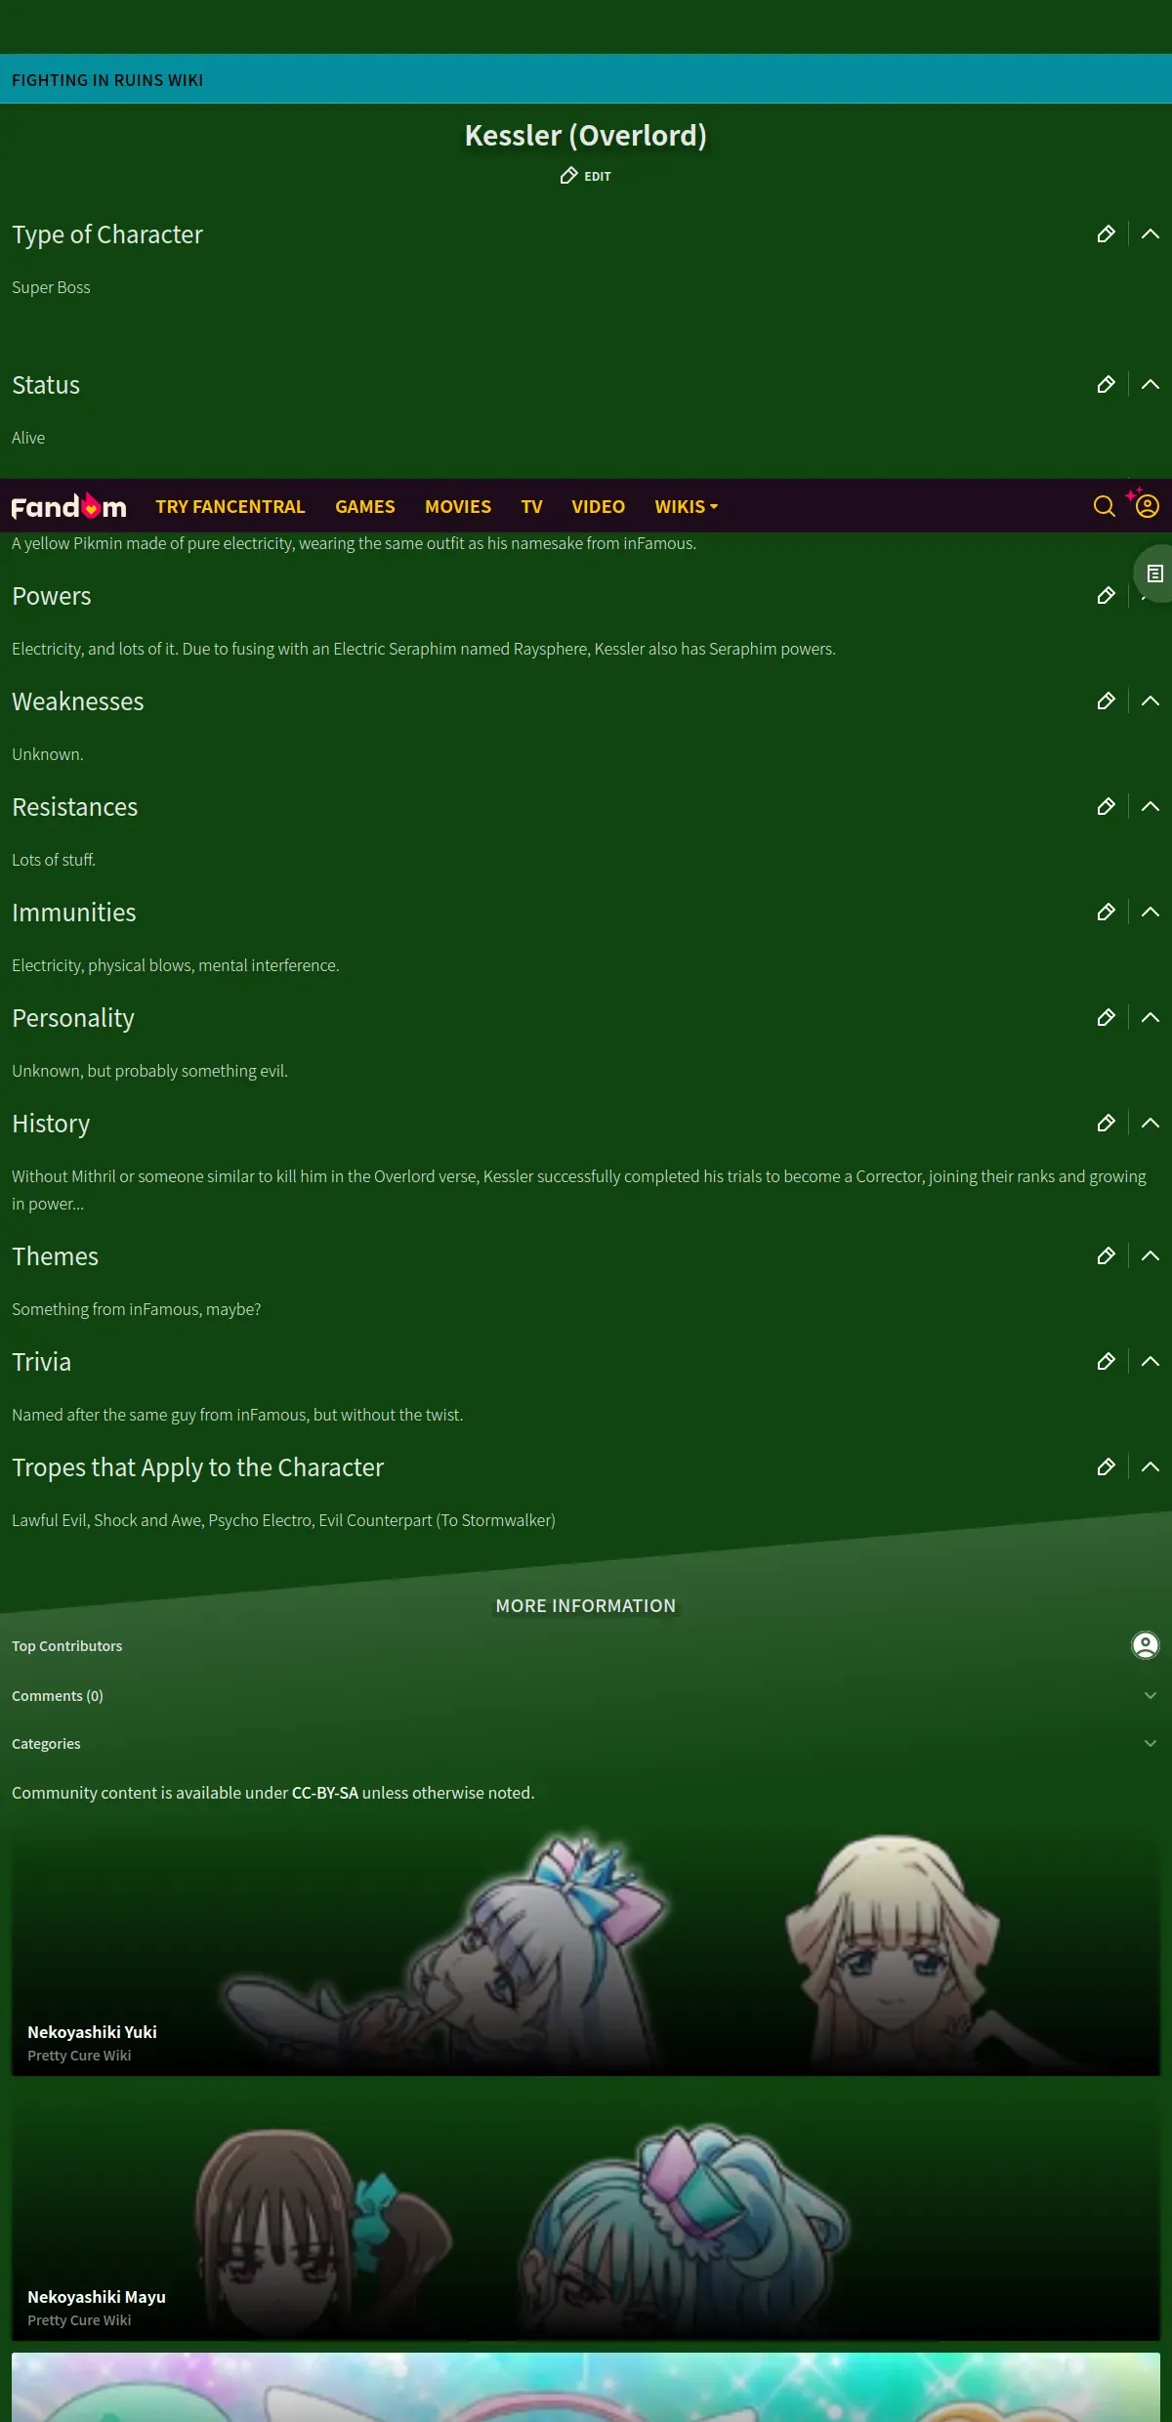Edit the Status section pencil
Viewport: 1172px width, 2422px height.
[1106, 385]
